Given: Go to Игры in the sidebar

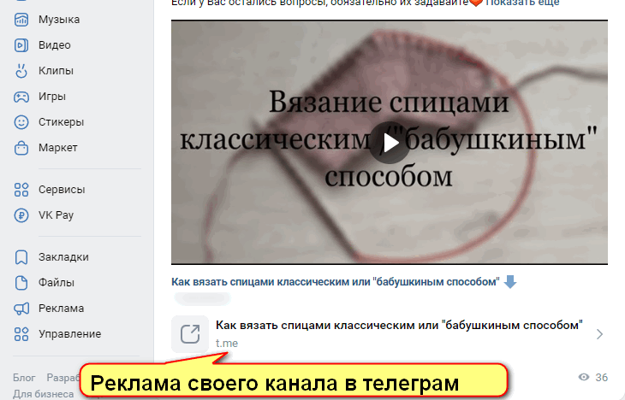Looking at the screenshot, I should coord(52,97).
